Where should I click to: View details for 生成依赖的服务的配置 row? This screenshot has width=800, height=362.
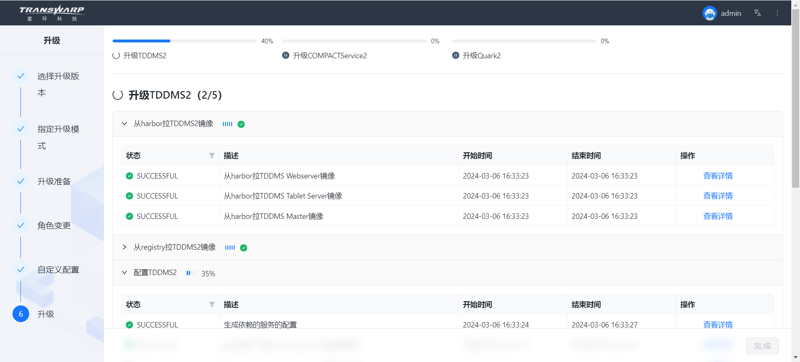click(717, 325)
